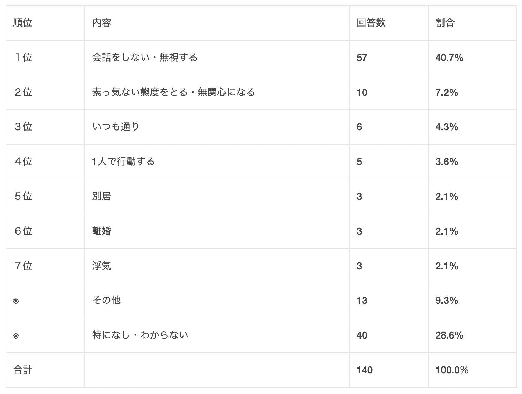Select the 特になし・わからない cell
The image size is (522, 394).
click(x=140, y=335)
